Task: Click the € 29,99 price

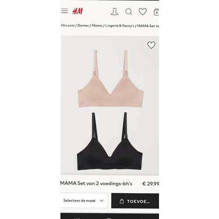Action: coord(151,184)
